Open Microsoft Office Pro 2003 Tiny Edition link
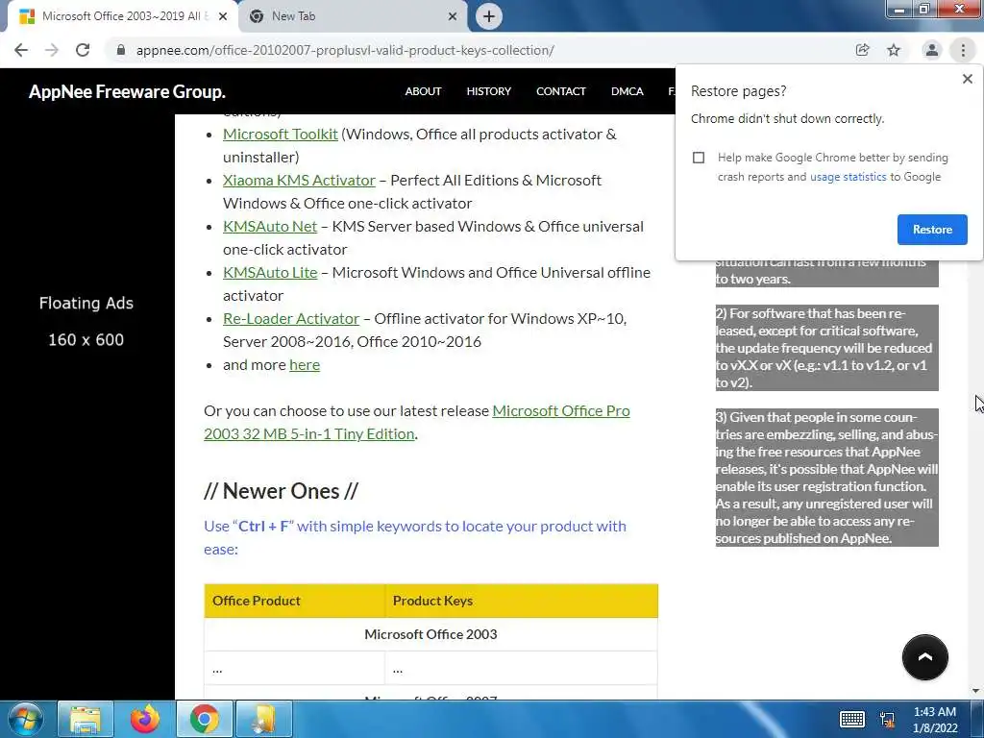Screen dimensions: 984x738 [417, 423]
